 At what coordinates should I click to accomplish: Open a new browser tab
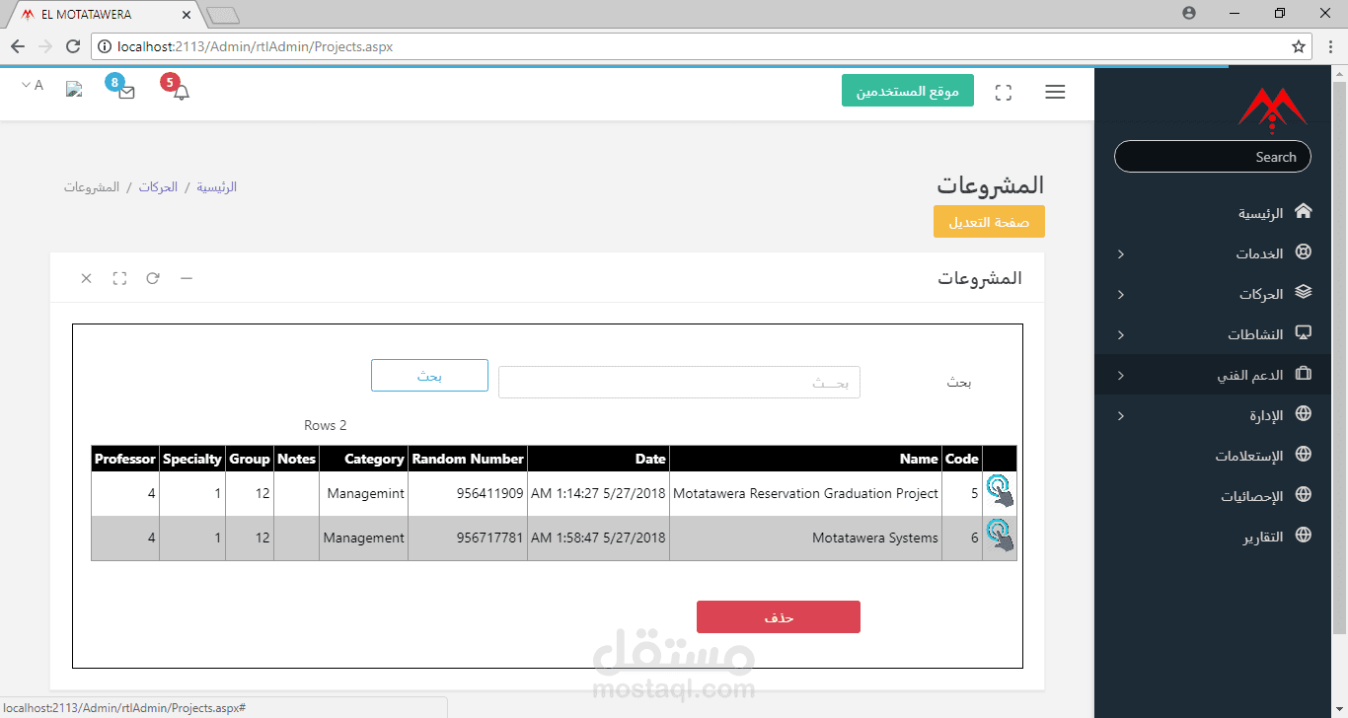[224, 15]
